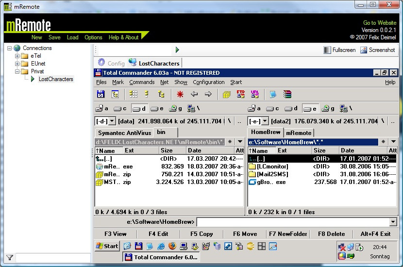Sort left panel by Size column
The width and height of the screenshot is (403, 267).
172,150
